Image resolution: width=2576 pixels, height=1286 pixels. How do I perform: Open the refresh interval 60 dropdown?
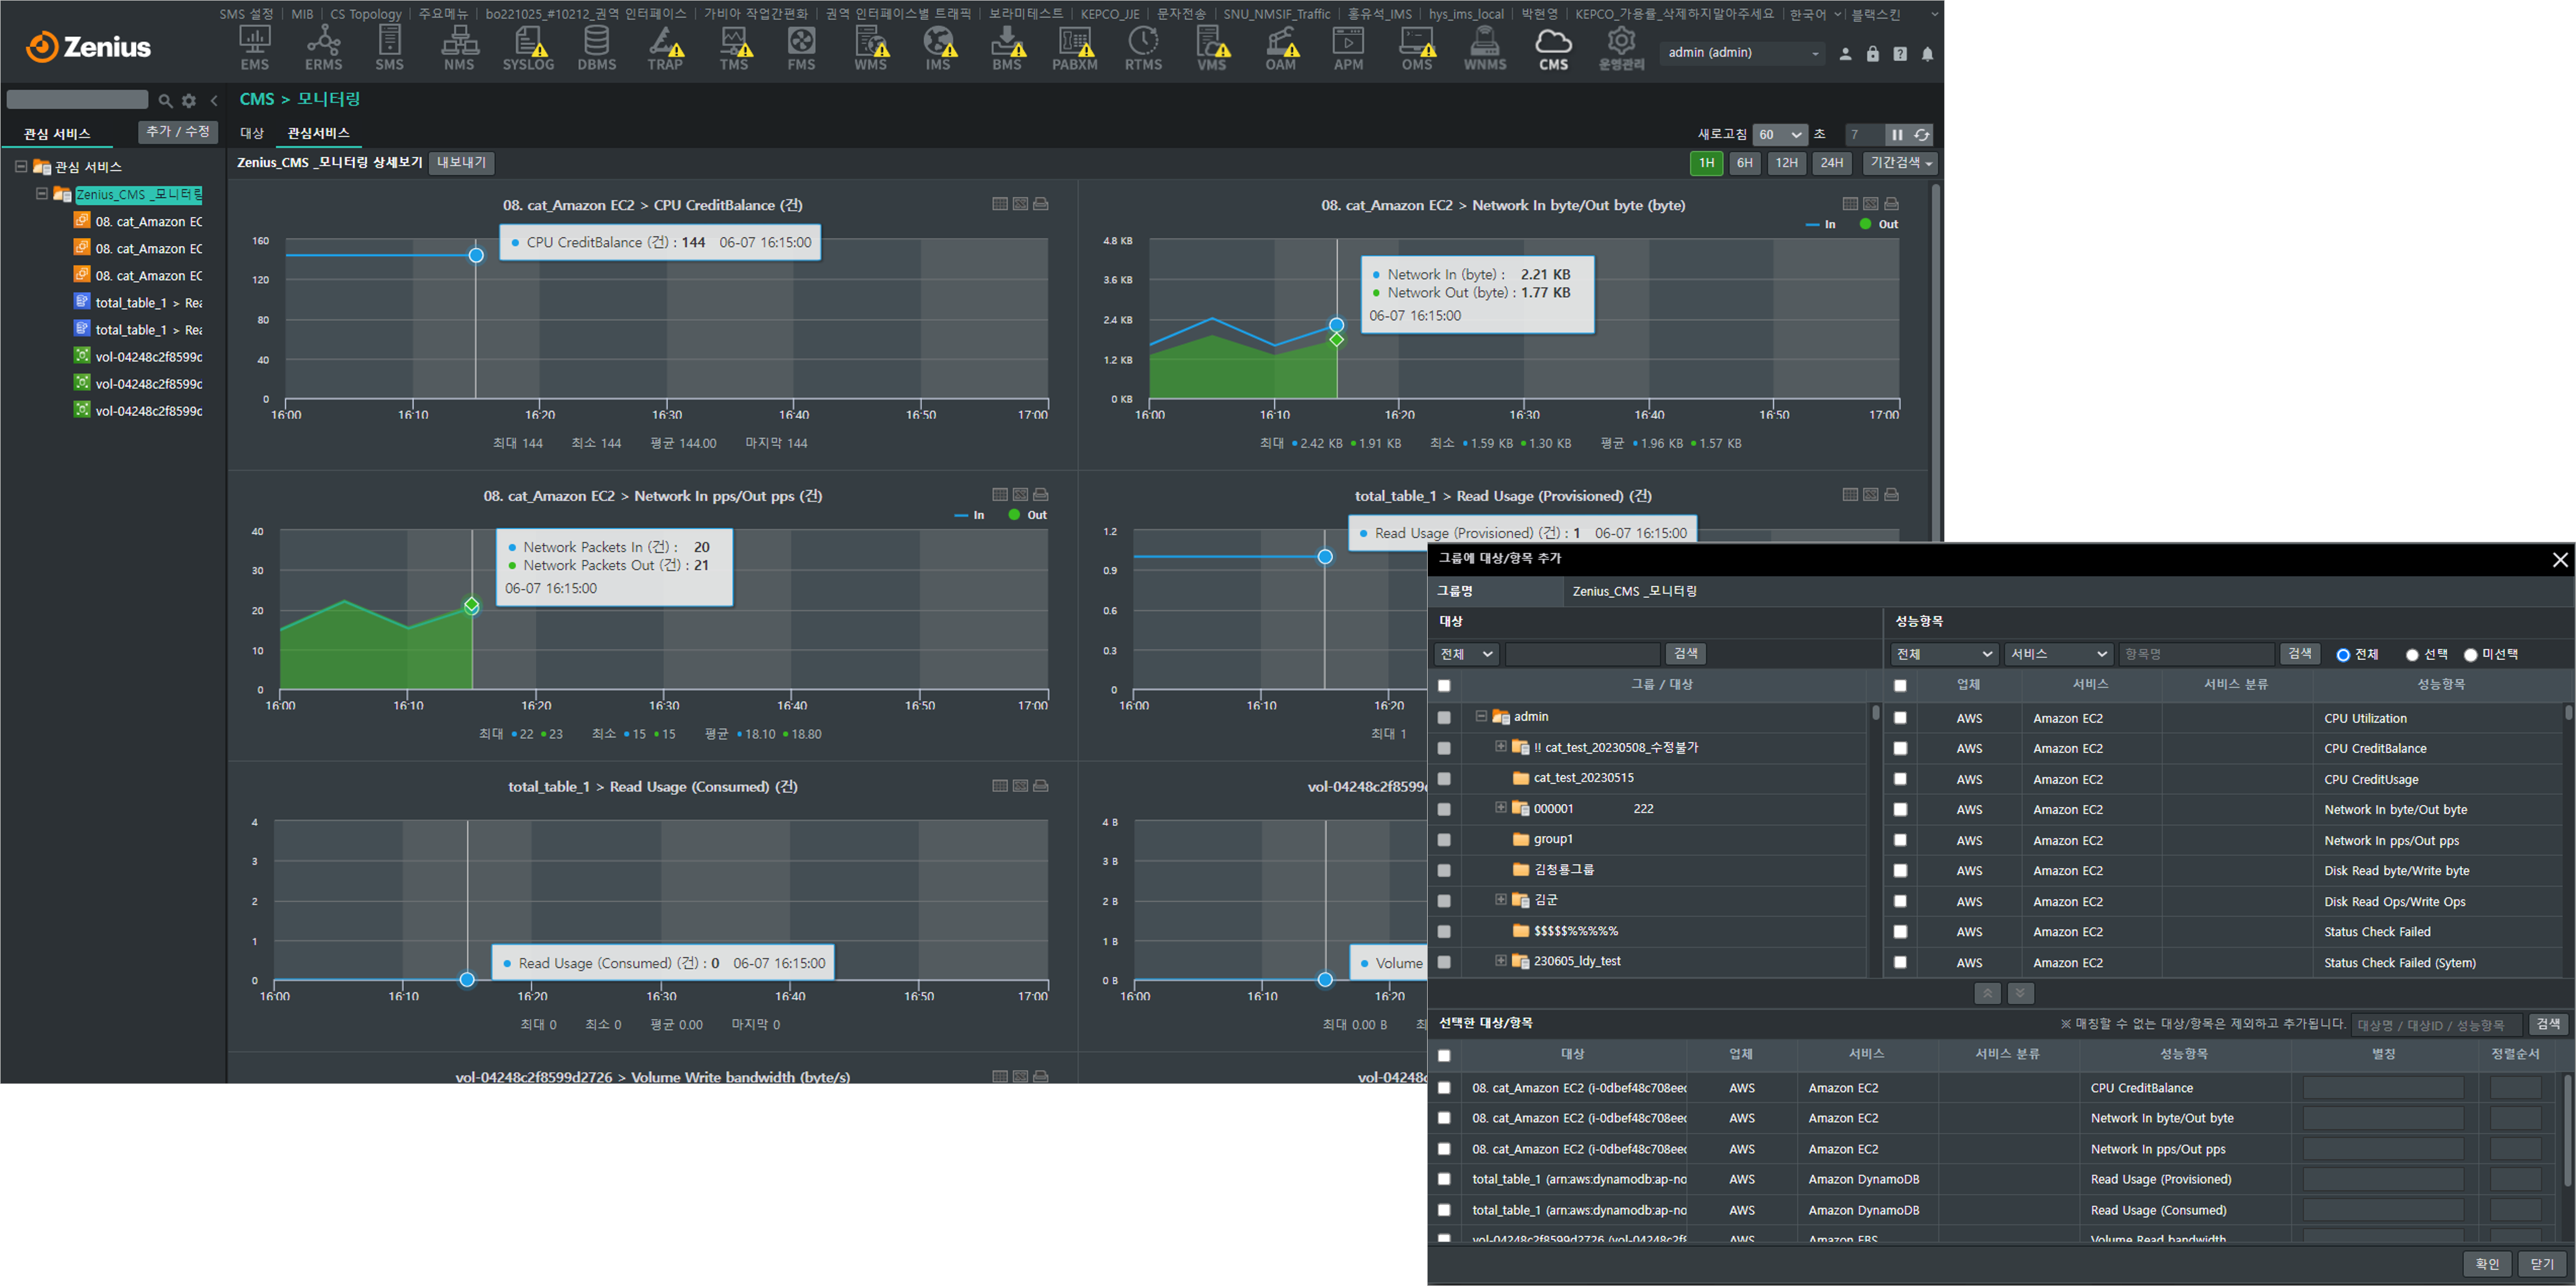tap(1779, 134)
